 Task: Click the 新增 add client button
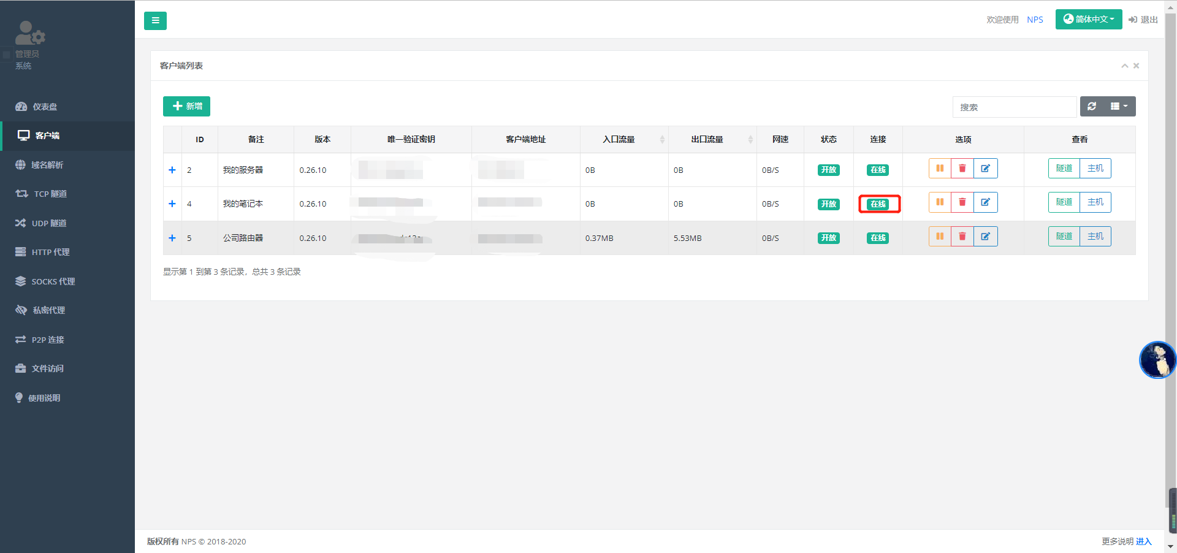coord(186,107)
